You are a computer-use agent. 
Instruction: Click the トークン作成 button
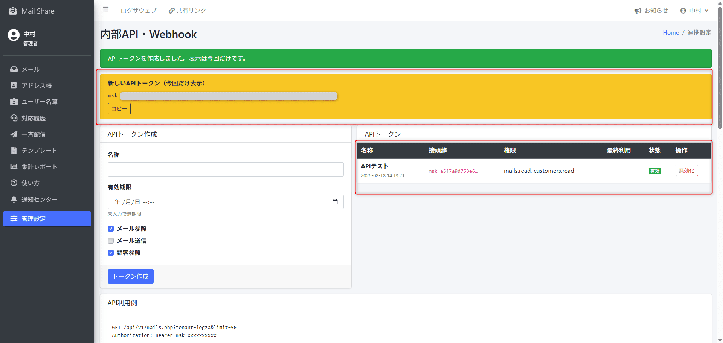[x=131, y=276]
